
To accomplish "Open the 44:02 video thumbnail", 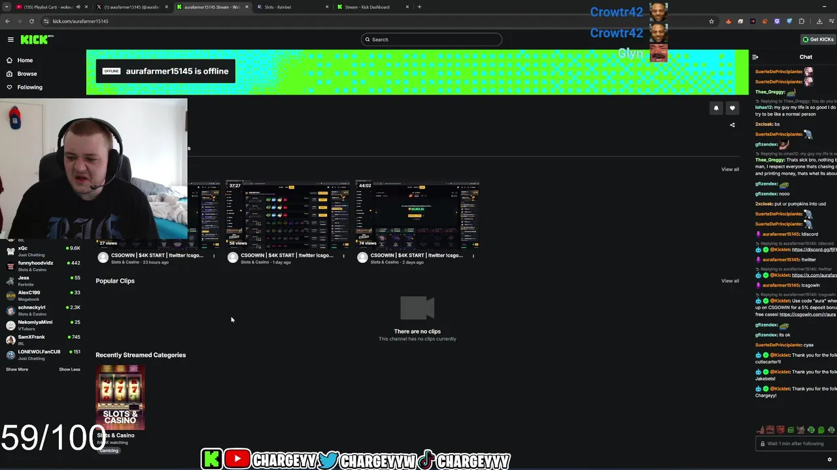I will pos(417,215).
